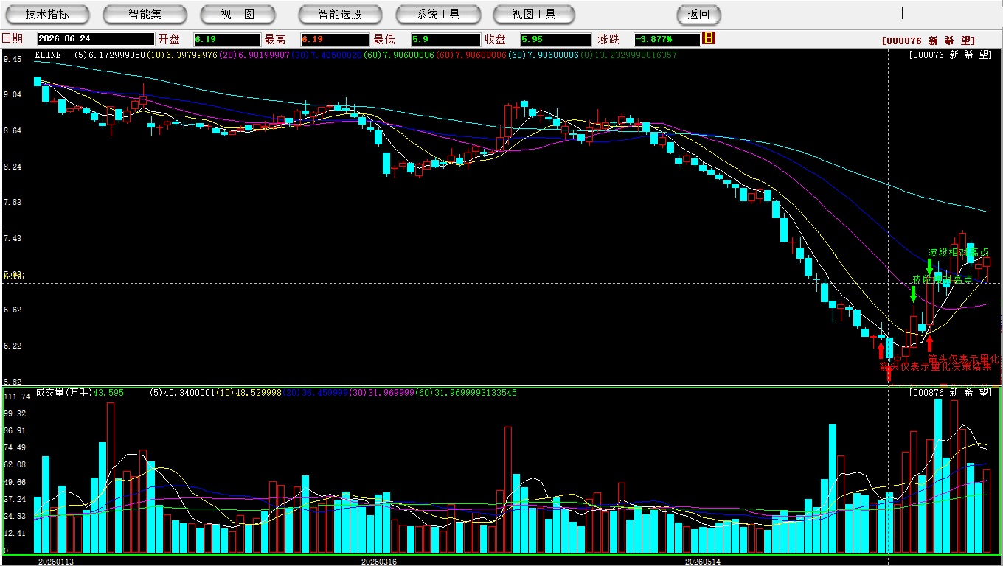Screen dimensions: 1003x566
Task: Select the volume MA(60) value 31.9699993133545
Action: pyautogui.click(x=475, y=393)
